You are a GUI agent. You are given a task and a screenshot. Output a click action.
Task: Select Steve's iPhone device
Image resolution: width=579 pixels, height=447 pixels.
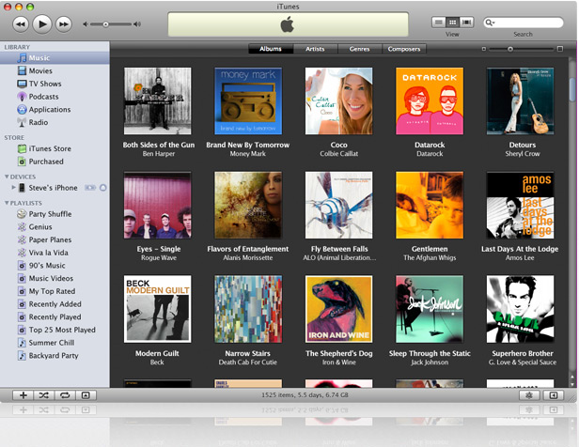click(54, 188)
